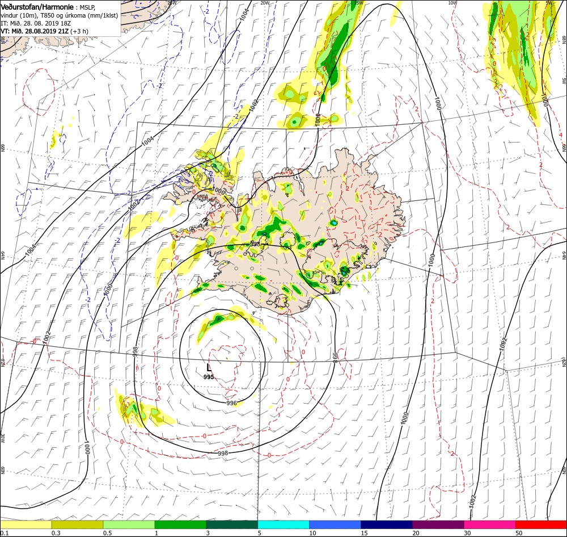Click the 'IT: Mið. 28. 08. 2019 18Z' line

[x=36, y=23]
